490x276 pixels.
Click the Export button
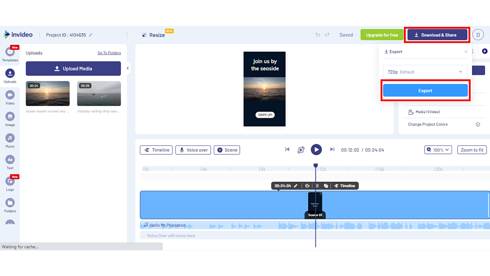click(425, 90)
